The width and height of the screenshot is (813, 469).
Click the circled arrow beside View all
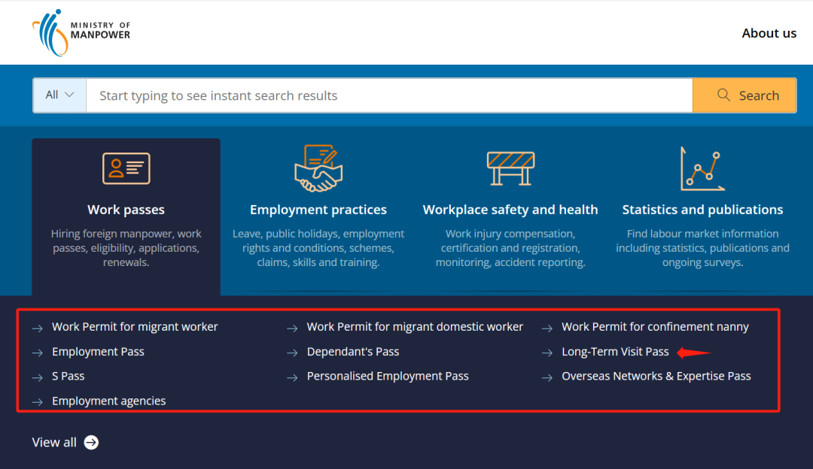[91, 443]
